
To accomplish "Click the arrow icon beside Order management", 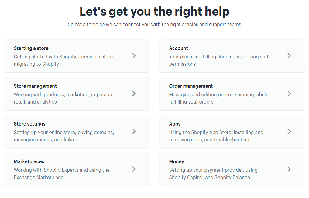I will click(x=289, y=94).
